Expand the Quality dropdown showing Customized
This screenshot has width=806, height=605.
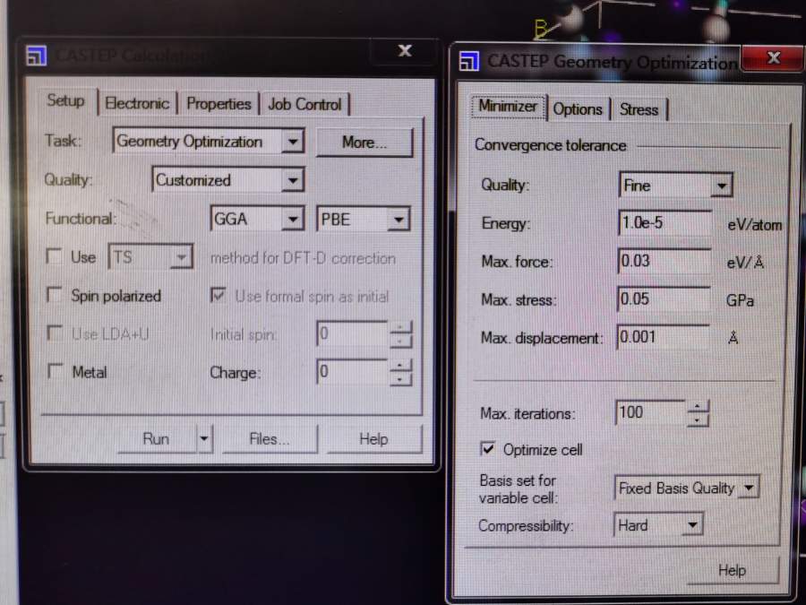(293, 180)
